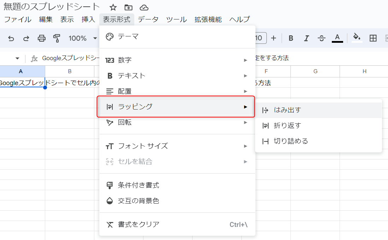Open the fill color picker
The image size is (388, 240).
[357, 38]
